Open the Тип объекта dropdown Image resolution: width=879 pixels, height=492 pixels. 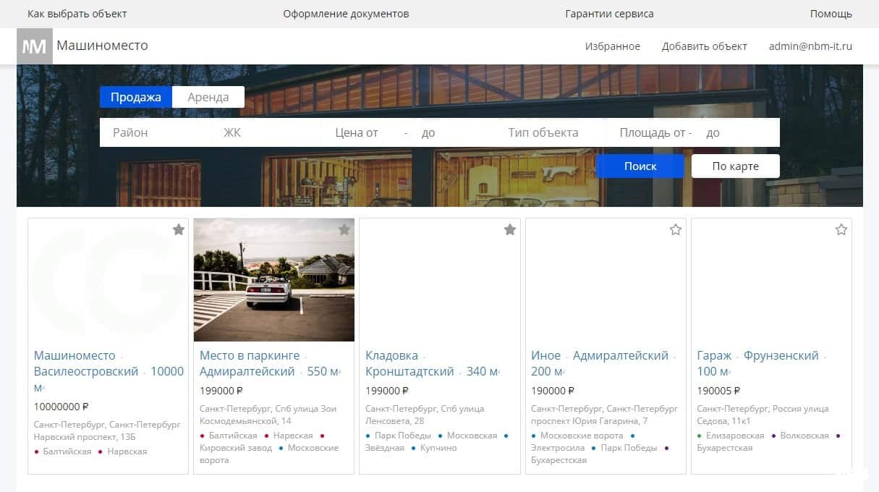pyautogui.click(x=543, y=132)
